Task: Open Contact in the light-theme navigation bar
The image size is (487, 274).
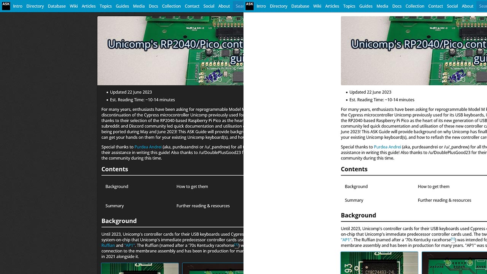Action: 436,6
